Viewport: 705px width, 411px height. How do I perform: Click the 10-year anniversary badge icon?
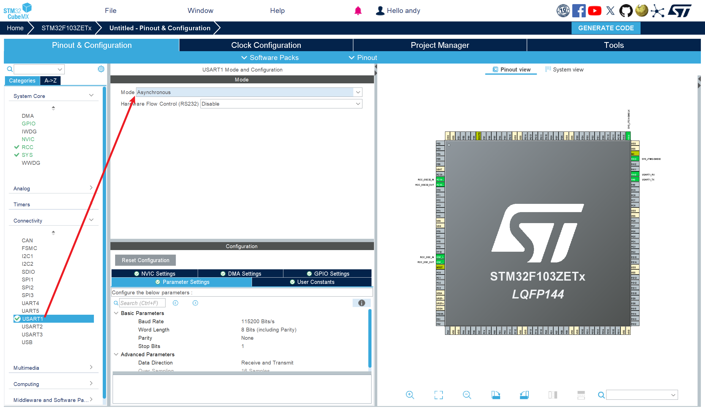[x=563, y=11]
